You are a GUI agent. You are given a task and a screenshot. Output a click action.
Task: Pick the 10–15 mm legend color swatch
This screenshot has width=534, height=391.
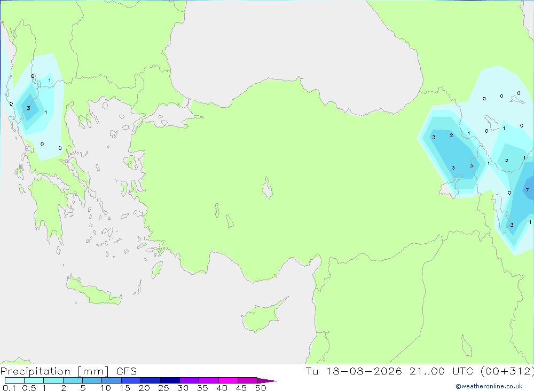[112, 380]
